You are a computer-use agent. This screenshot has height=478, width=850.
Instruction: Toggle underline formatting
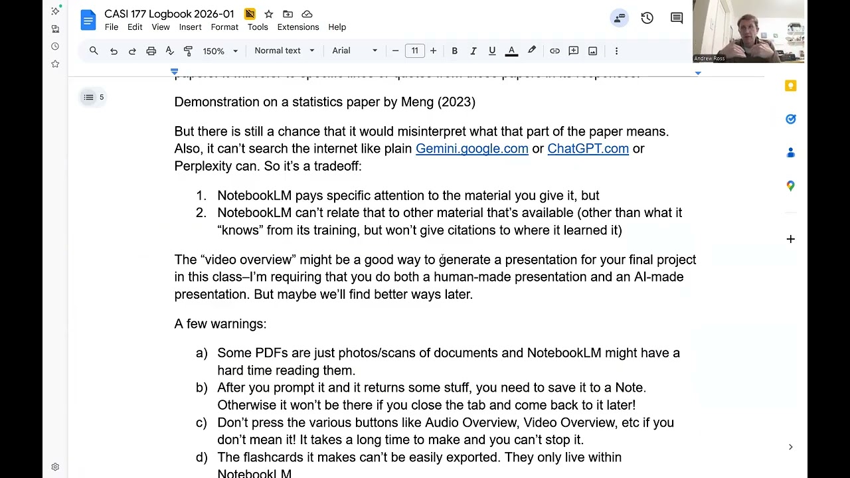point(492,50)
